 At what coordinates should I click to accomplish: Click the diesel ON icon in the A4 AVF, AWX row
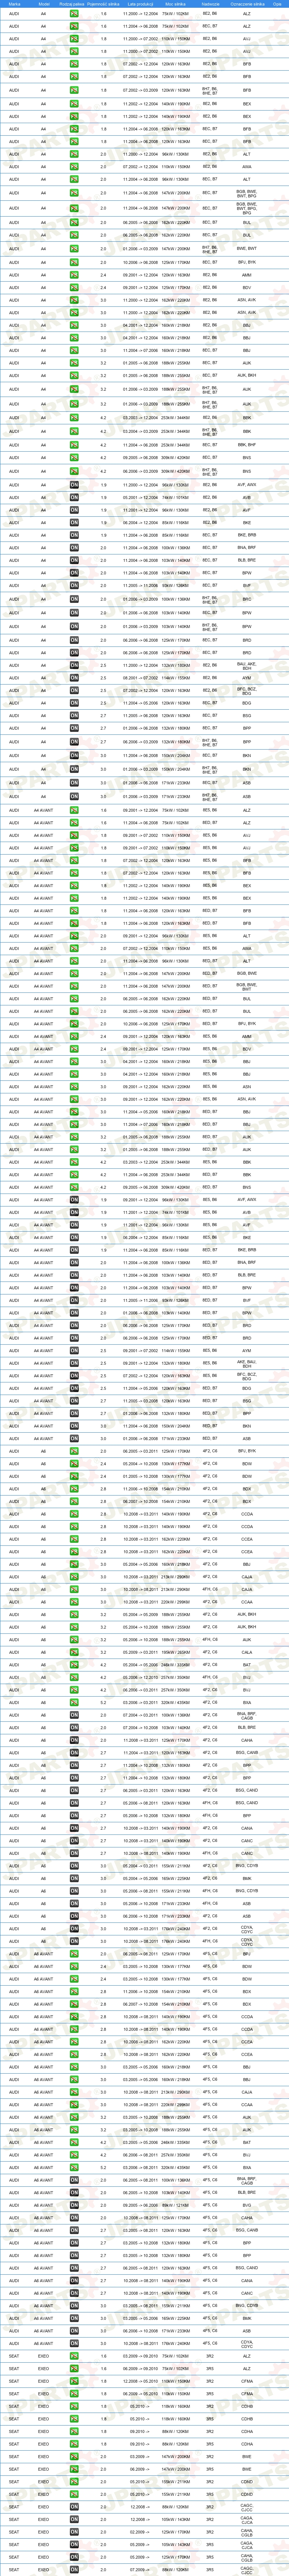pyautogui.click(x=74, y=485)
